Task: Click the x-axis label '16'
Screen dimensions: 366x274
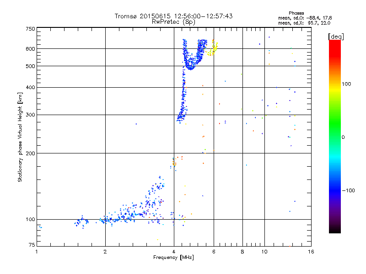Action: pyautogui.click(x=311, y=252)
